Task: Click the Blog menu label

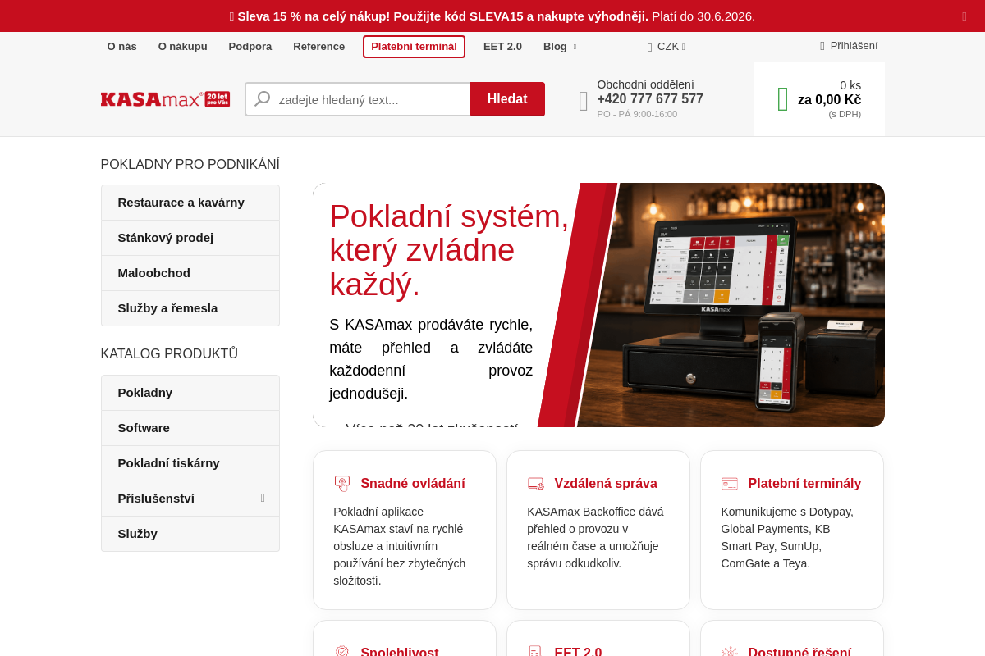Action: tap(555, 47)
